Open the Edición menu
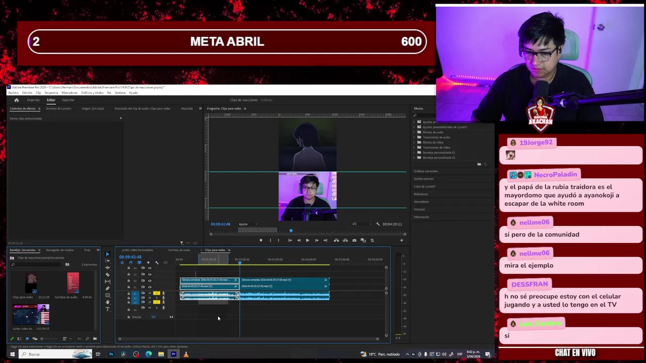The image size is (646, 363). pos(27,93)
